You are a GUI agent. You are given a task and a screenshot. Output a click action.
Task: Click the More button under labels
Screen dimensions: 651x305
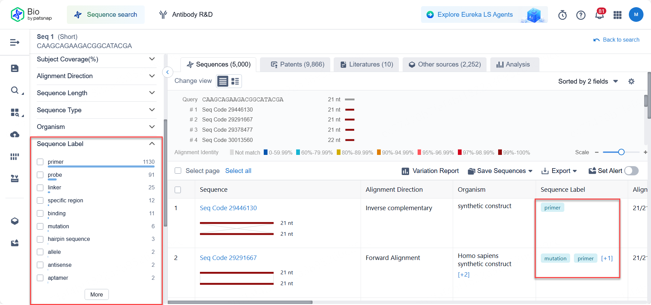97,294
